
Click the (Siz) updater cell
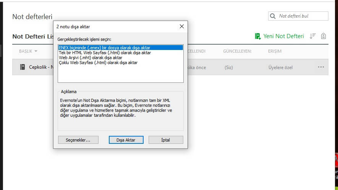[229, 68]
